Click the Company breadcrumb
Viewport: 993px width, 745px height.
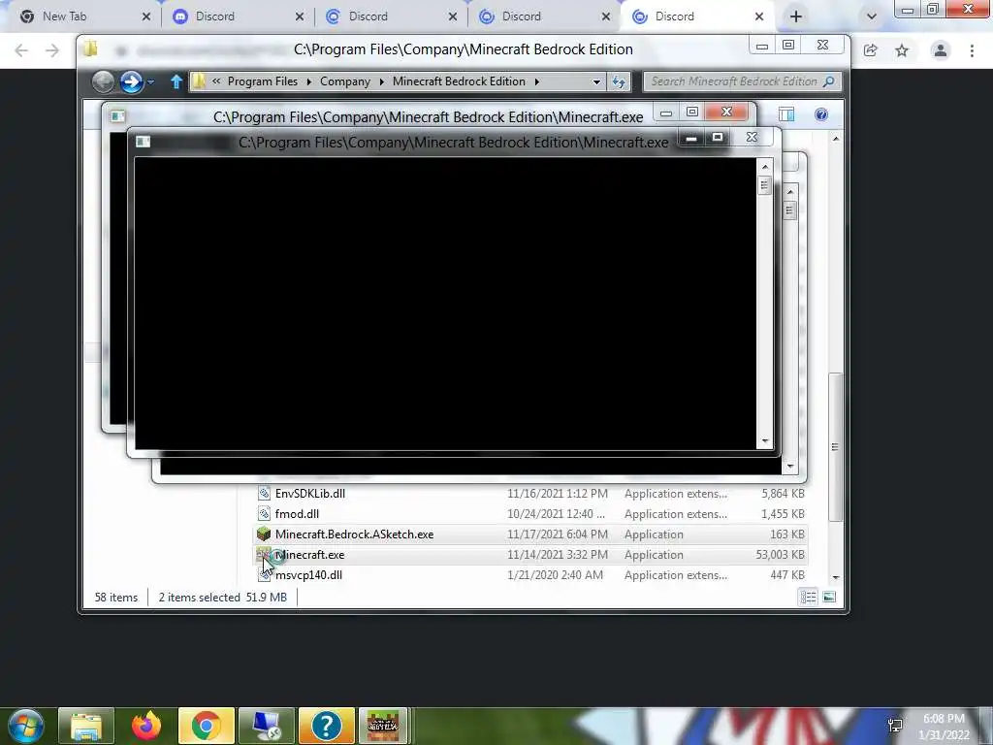tap(344, 81)
